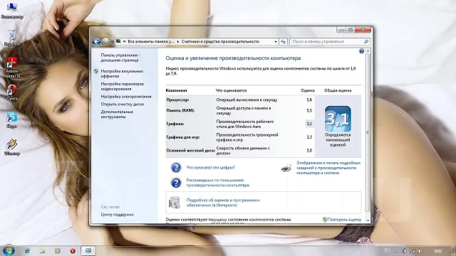
Task: Click the 'Общая оценка' column header
Action: [x=338, y=90]
